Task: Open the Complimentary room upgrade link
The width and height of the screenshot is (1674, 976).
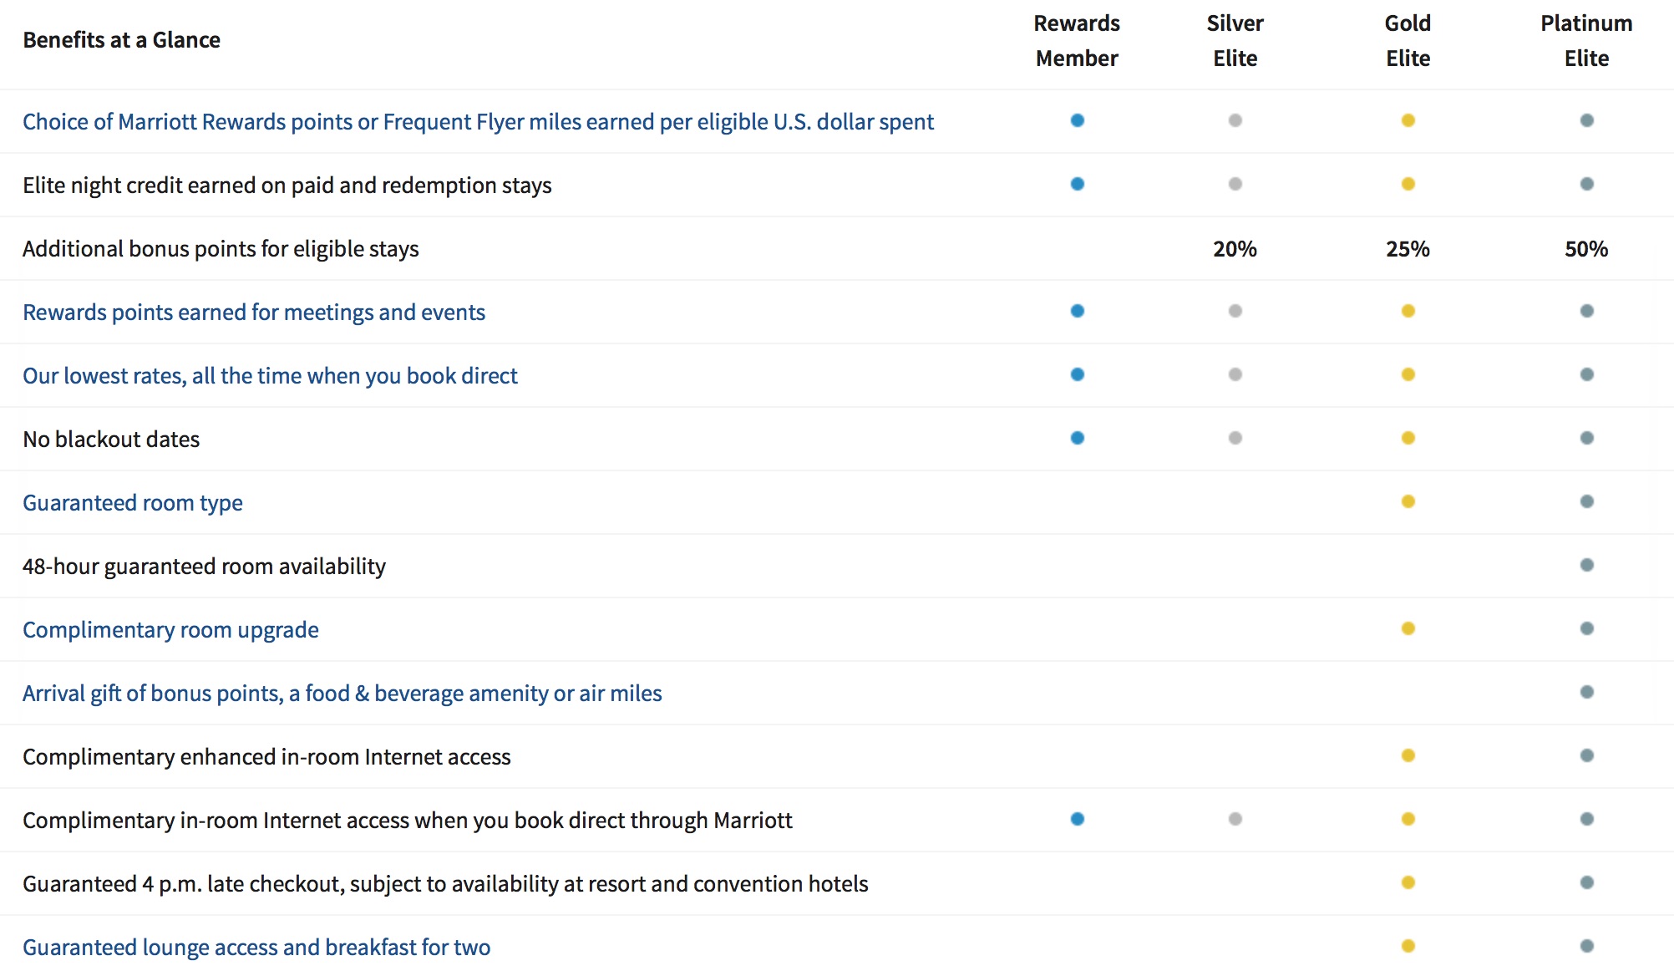Action: tap(170, 630)
